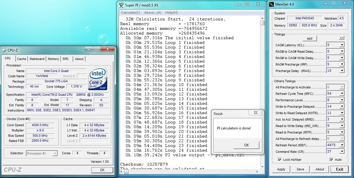Screen dimensions: 354x178
Task: Click the Exit button in MemSet
Action: coord(340,169)
